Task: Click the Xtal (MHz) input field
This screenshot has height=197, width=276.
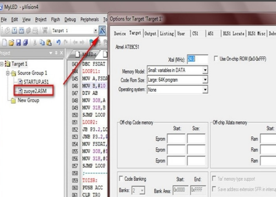Action: [197, 59]
